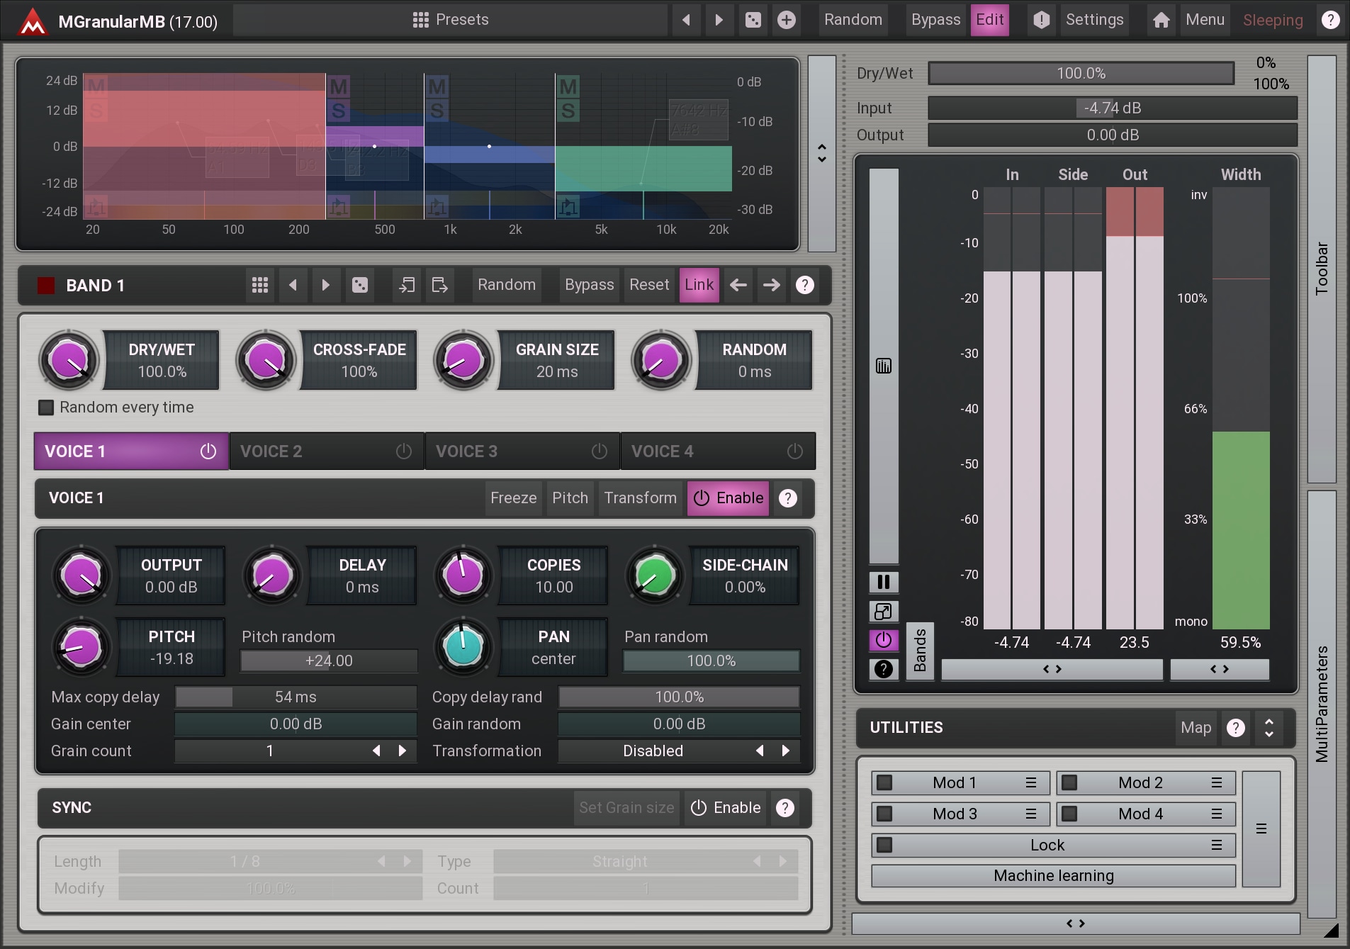Collapse the Utilities panel using its arrows
Screen dimensions: 1350x949
tap(1269, 728)
